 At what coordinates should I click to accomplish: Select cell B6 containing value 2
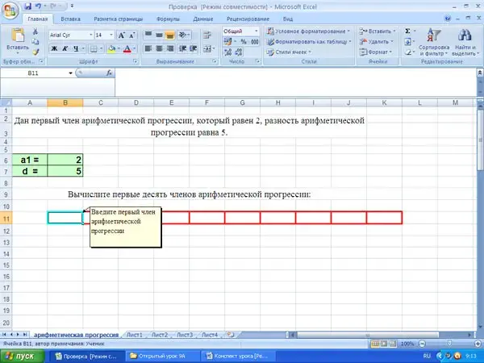click(x=65, y=161)
